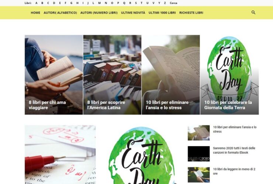
Task: Open featured 10 libri per eliminare l'ansia tile
Action: [167, 105]
